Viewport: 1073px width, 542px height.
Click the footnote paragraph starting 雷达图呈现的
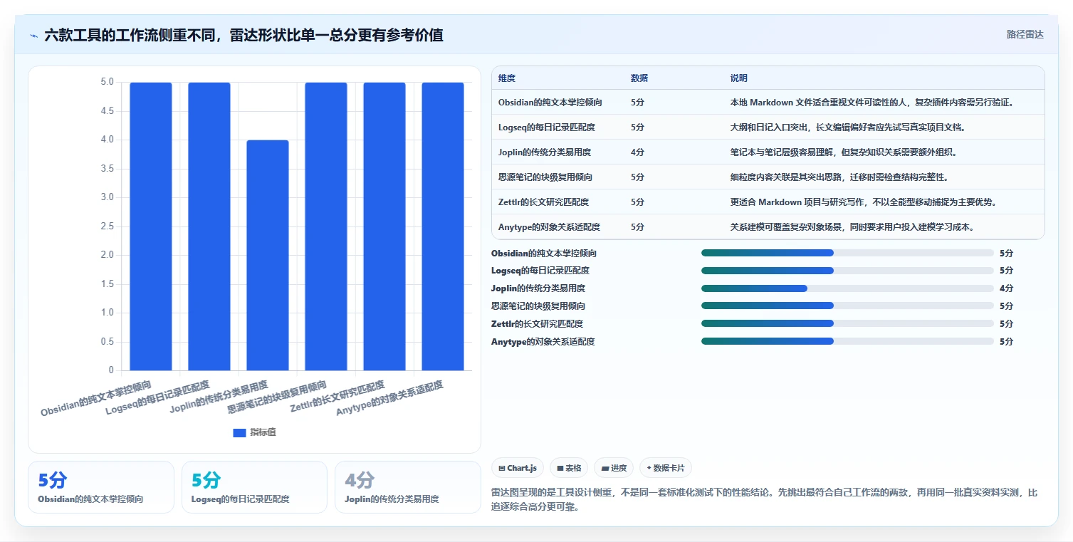pyautogui.click(x=765, y=501)
